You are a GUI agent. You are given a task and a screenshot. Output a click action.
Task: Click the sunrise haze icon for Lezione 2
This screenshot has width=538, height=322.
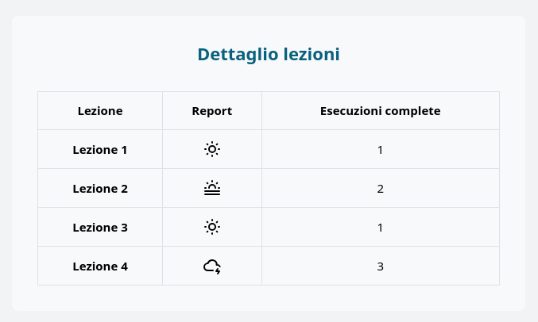point(212,188)
